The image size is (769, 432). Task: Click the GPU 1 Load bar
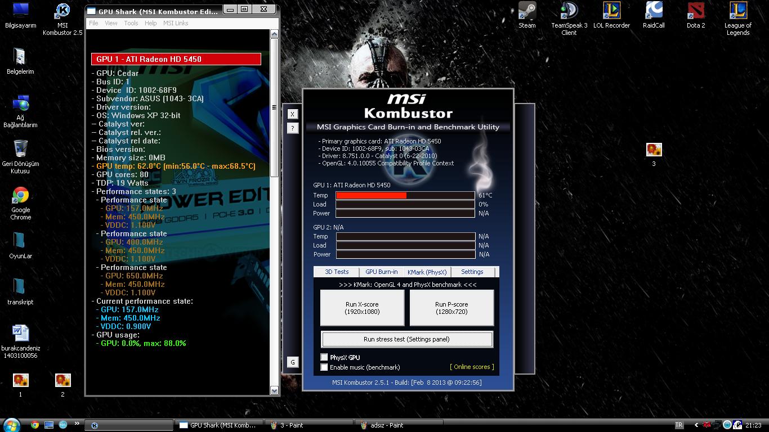405,204
